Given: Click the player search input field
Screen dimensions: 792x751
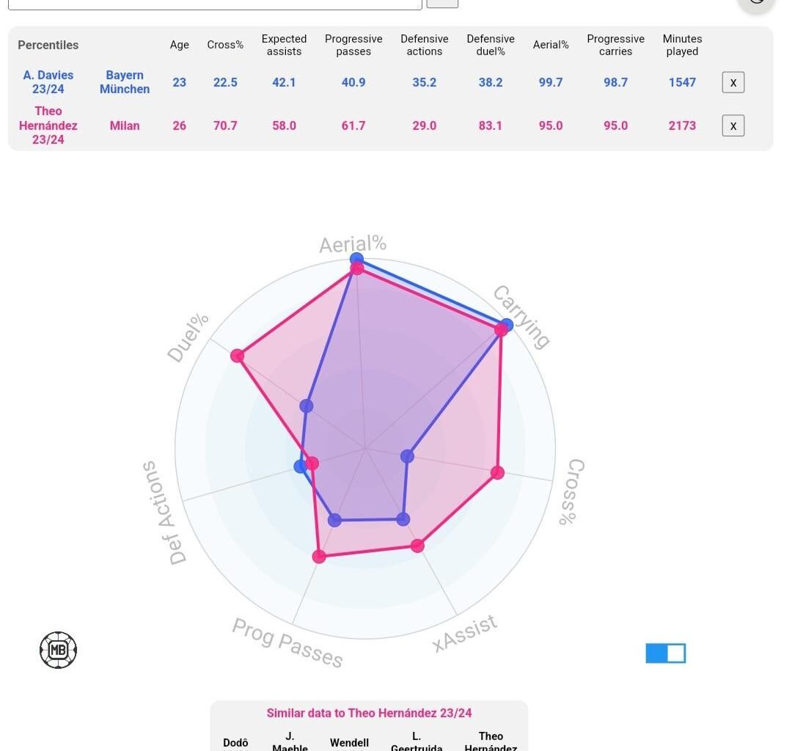Looking at the screenshot, I should click(215, 3).
